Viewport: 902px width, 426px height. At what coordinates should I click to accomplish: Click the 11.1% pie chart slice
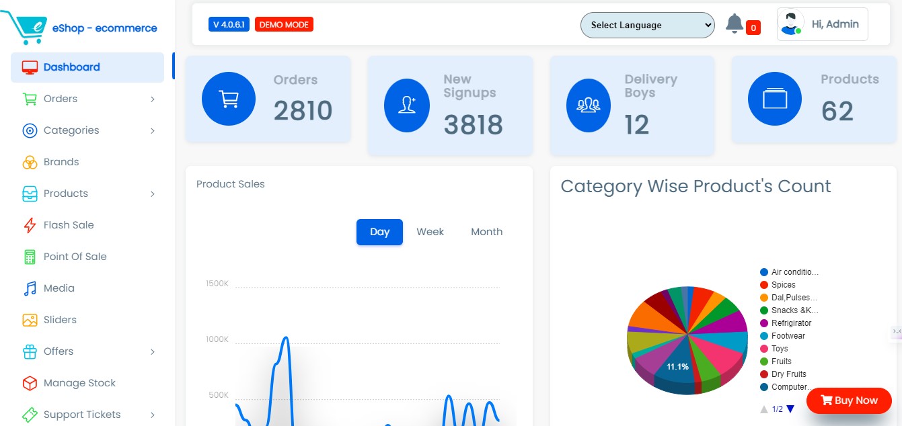(x=677, y=367)
